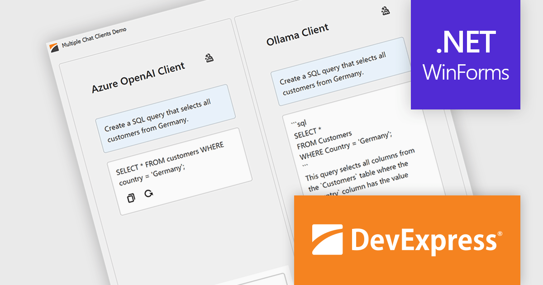543x285 pixels.
Task: Click the 'This query selects all columns' explanation
Action: coord(360,165)
